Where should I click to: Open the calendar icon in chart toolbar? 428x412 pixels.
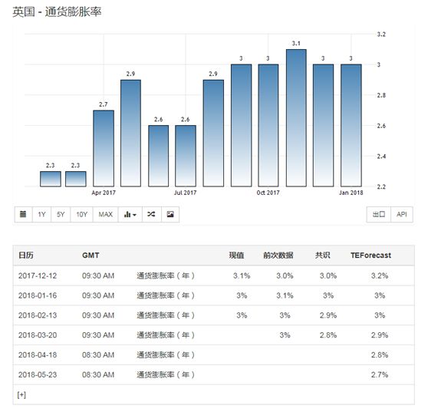pyautogui.click(x=24, y=215)
